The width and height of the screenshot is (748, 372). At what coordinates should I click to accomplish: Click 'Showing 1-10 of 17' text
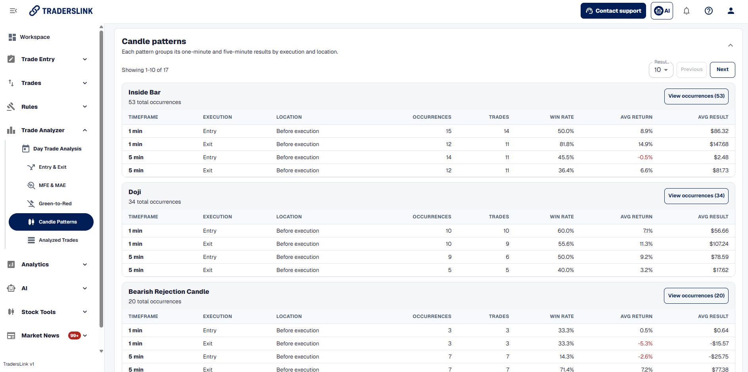coord(145,70)
